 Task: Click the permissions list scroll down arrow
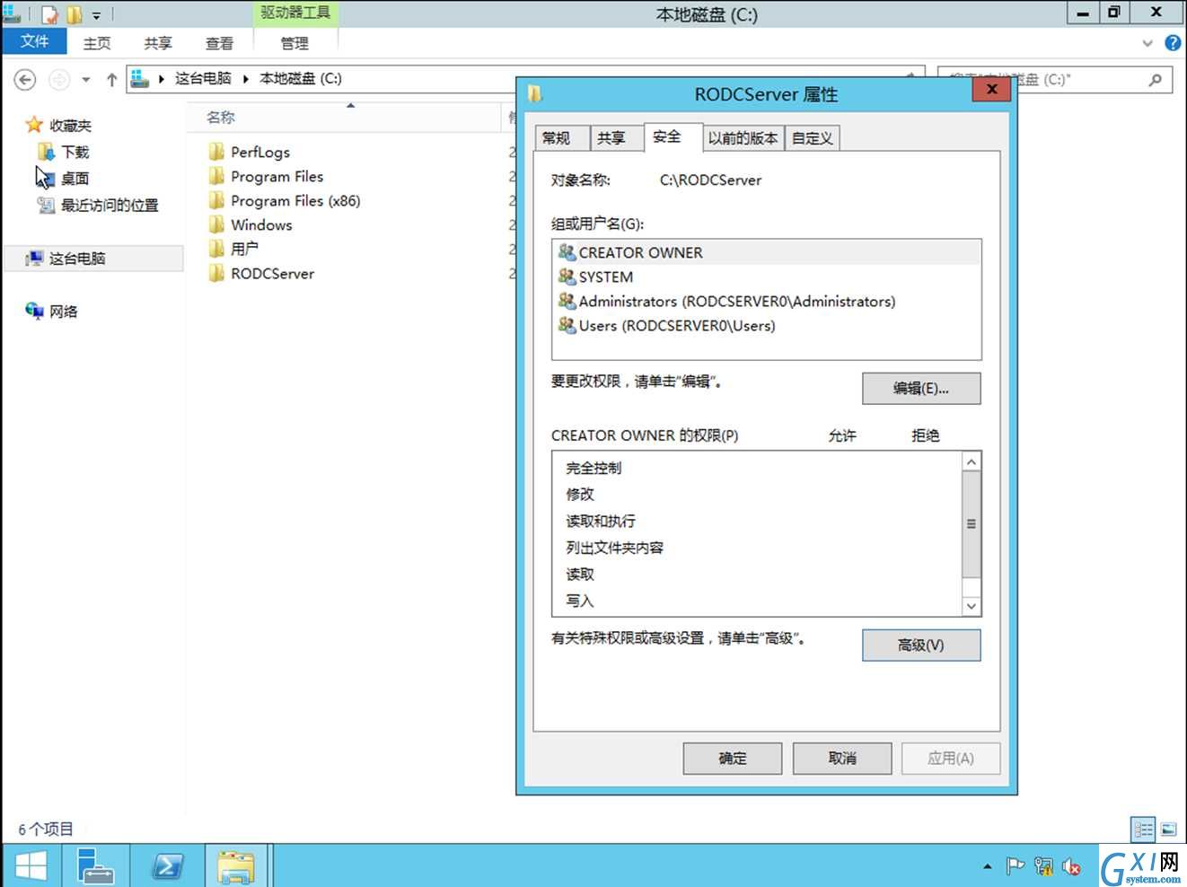click(x=972, y=607)
